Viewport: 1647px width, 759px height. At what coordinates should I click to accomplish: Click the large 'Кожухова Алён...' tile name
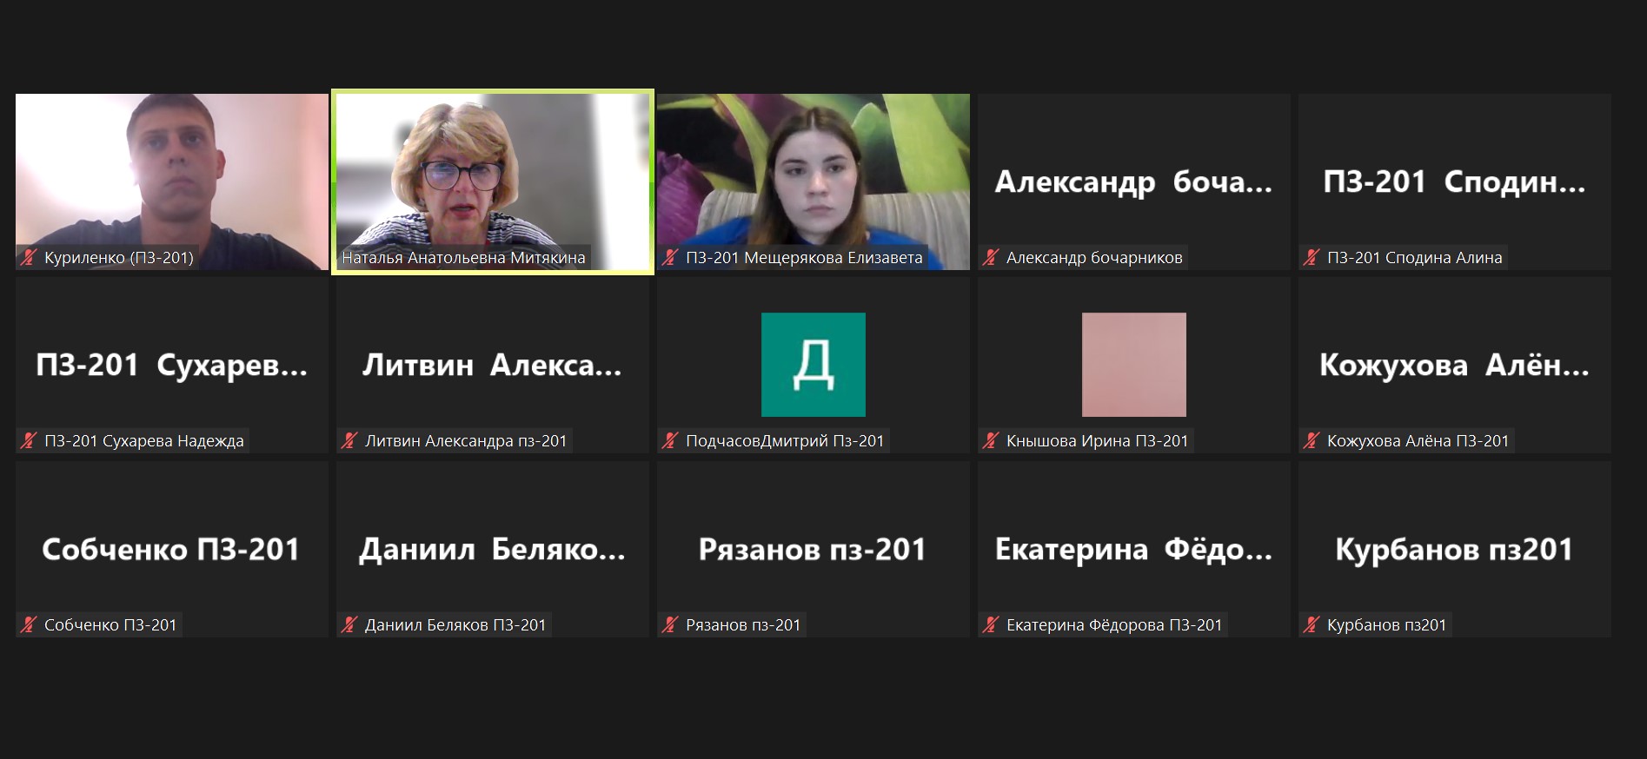click(1454, 366)
